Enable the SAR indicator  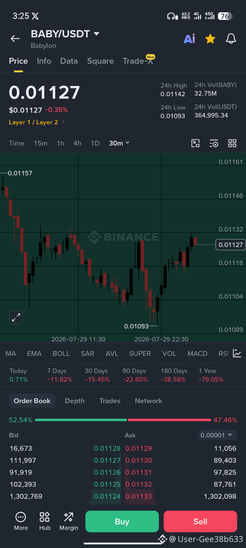click(87, 353)
